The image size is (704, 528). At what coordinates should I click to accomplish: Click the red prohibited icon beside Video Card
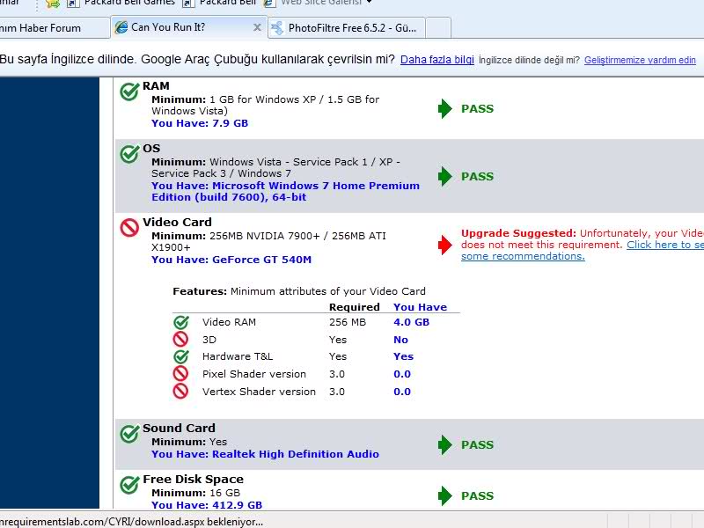coord(129,228)
